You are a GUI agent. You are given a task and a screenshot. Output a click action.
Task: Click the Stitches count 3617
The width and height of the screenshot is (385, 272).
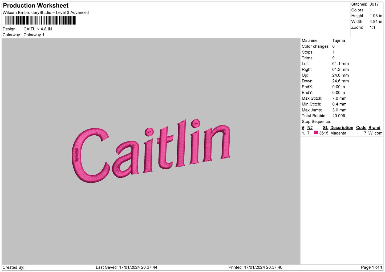(374, 4)
